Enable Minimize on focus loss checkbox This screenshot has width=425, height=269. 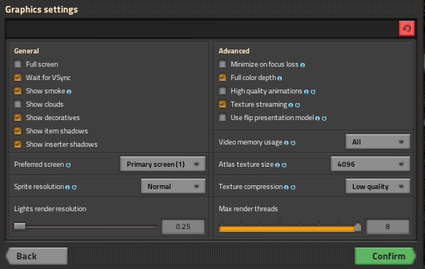223,64
